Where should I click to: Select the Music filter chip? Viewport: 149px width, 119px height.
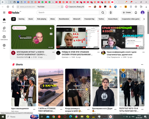(x=31, y=19)
